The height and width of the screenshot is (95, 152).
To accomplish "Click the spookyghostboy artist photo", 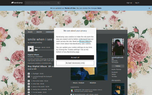I will [x=118, y=47].
